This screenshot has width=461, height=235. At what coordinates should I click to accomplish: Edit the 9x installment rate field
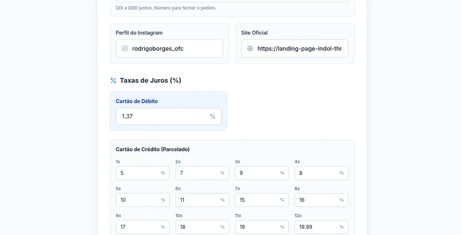(143, 227)
